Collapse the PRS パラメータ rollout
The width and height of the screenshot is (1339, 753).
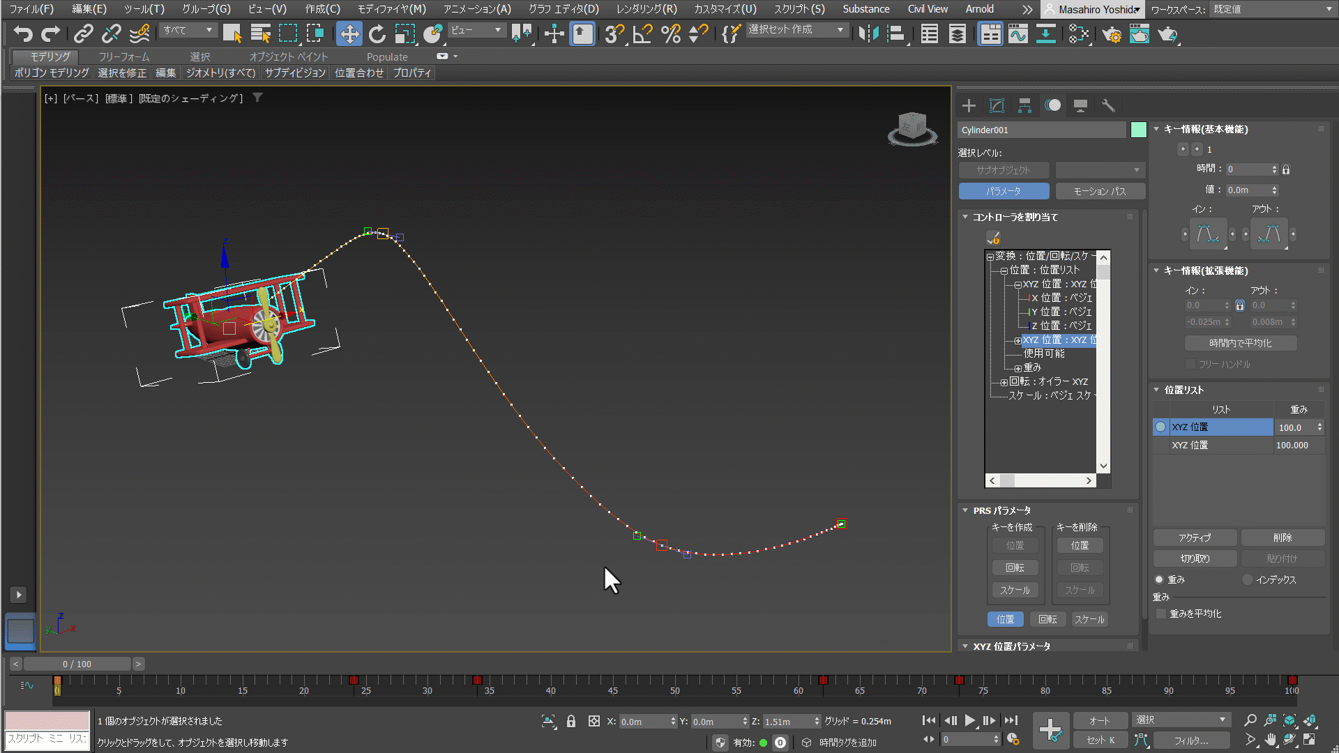click(x=965, y=510)
